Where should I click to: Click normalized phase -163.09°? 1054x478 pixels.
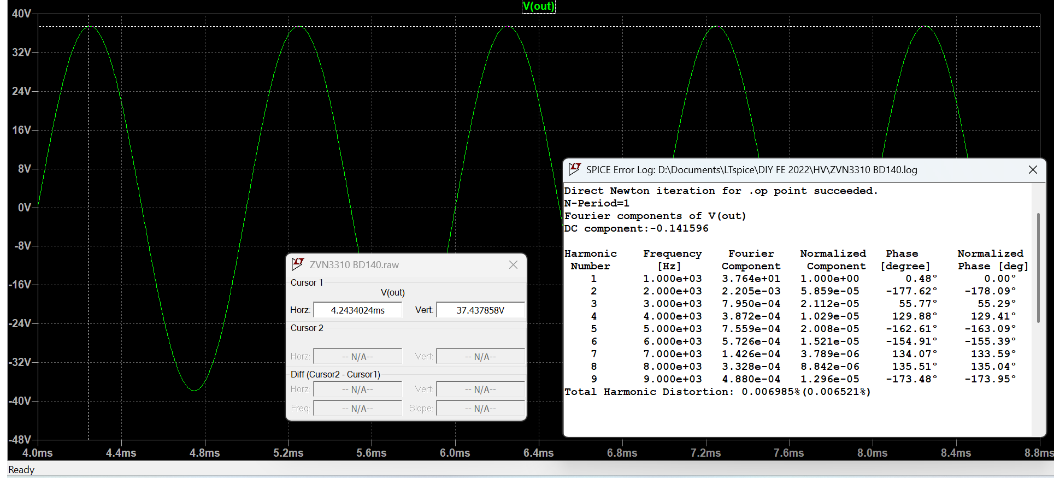990,329
